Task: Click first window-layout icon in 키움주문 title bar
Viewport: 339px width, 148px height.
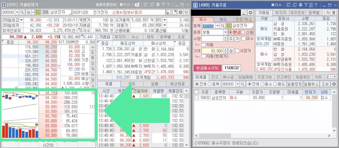Action: [288, 5]
